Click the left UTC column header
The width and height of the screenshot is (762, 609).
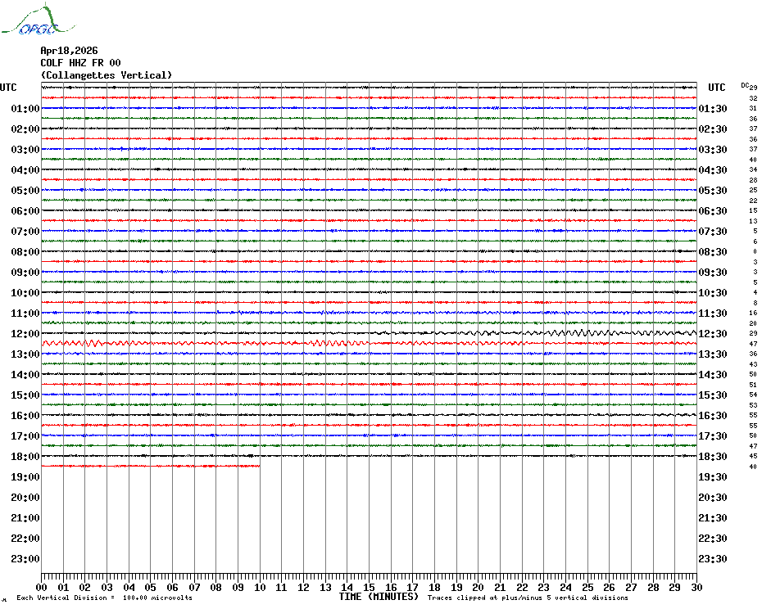(x=8, y=88)
